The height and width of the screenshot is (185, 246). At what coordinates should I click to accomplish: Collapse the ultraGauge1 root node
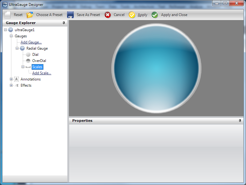[x=6, y=30]
